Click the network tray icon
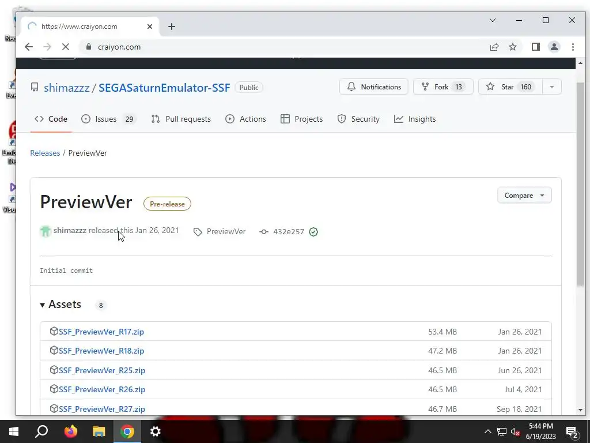Image resolution: width=590 pixels, height=443 pixels. [x=502, y=431]
